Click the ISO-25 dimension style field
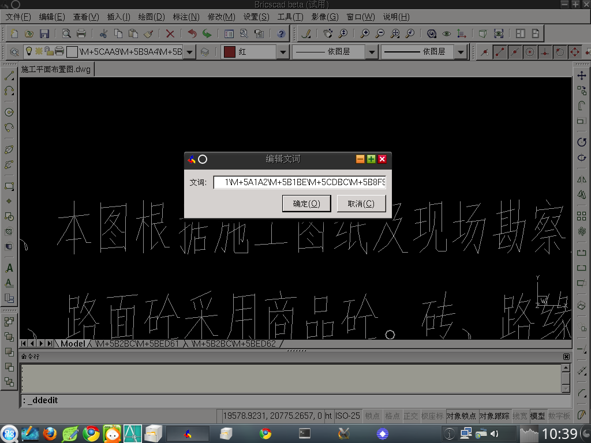Image resolution: width=591 pixels, height=443 pixels. coord(347,416)
